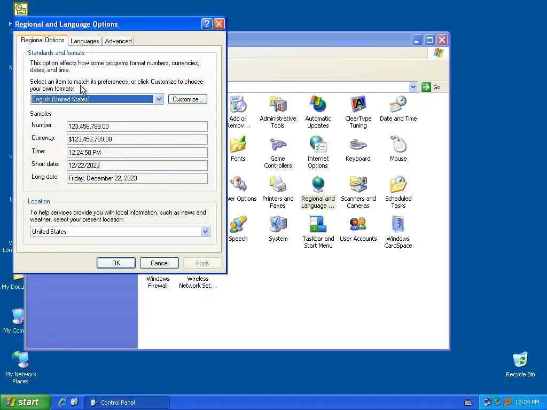
Task: Open Date and Time icon
Action: 398,104
